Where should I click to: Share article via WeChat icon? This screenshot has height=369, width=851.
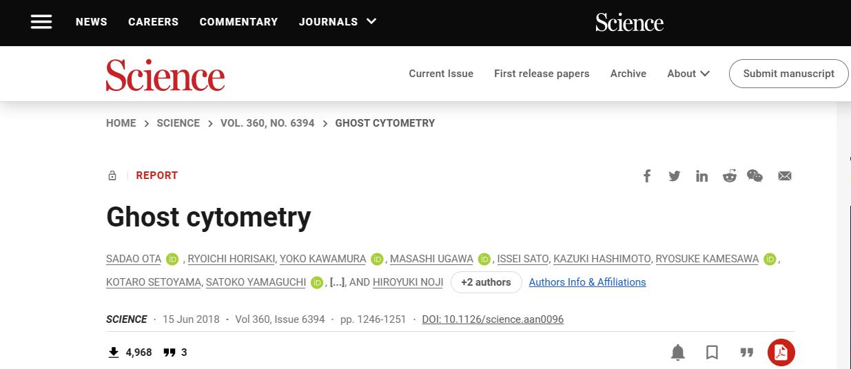(x=755, y=176)
